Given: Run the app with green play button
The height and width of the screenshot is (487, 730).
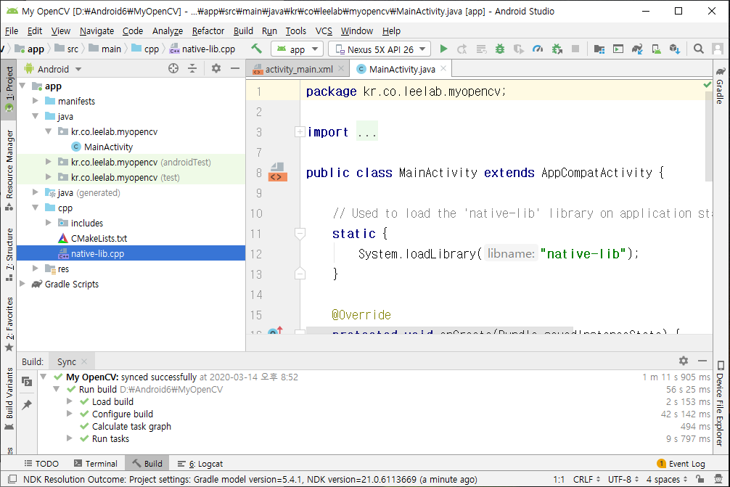Looking at the screenshot, I should 443,49.
